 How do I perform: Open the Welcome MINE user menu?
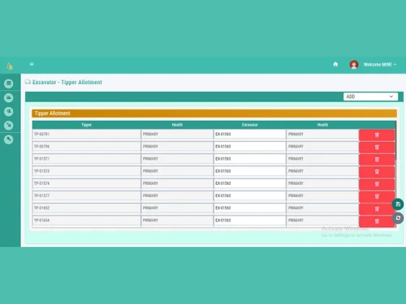pos(380,65)
